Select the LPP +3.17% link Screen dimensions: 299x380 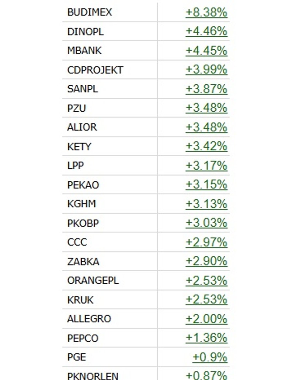coord(206,165)
